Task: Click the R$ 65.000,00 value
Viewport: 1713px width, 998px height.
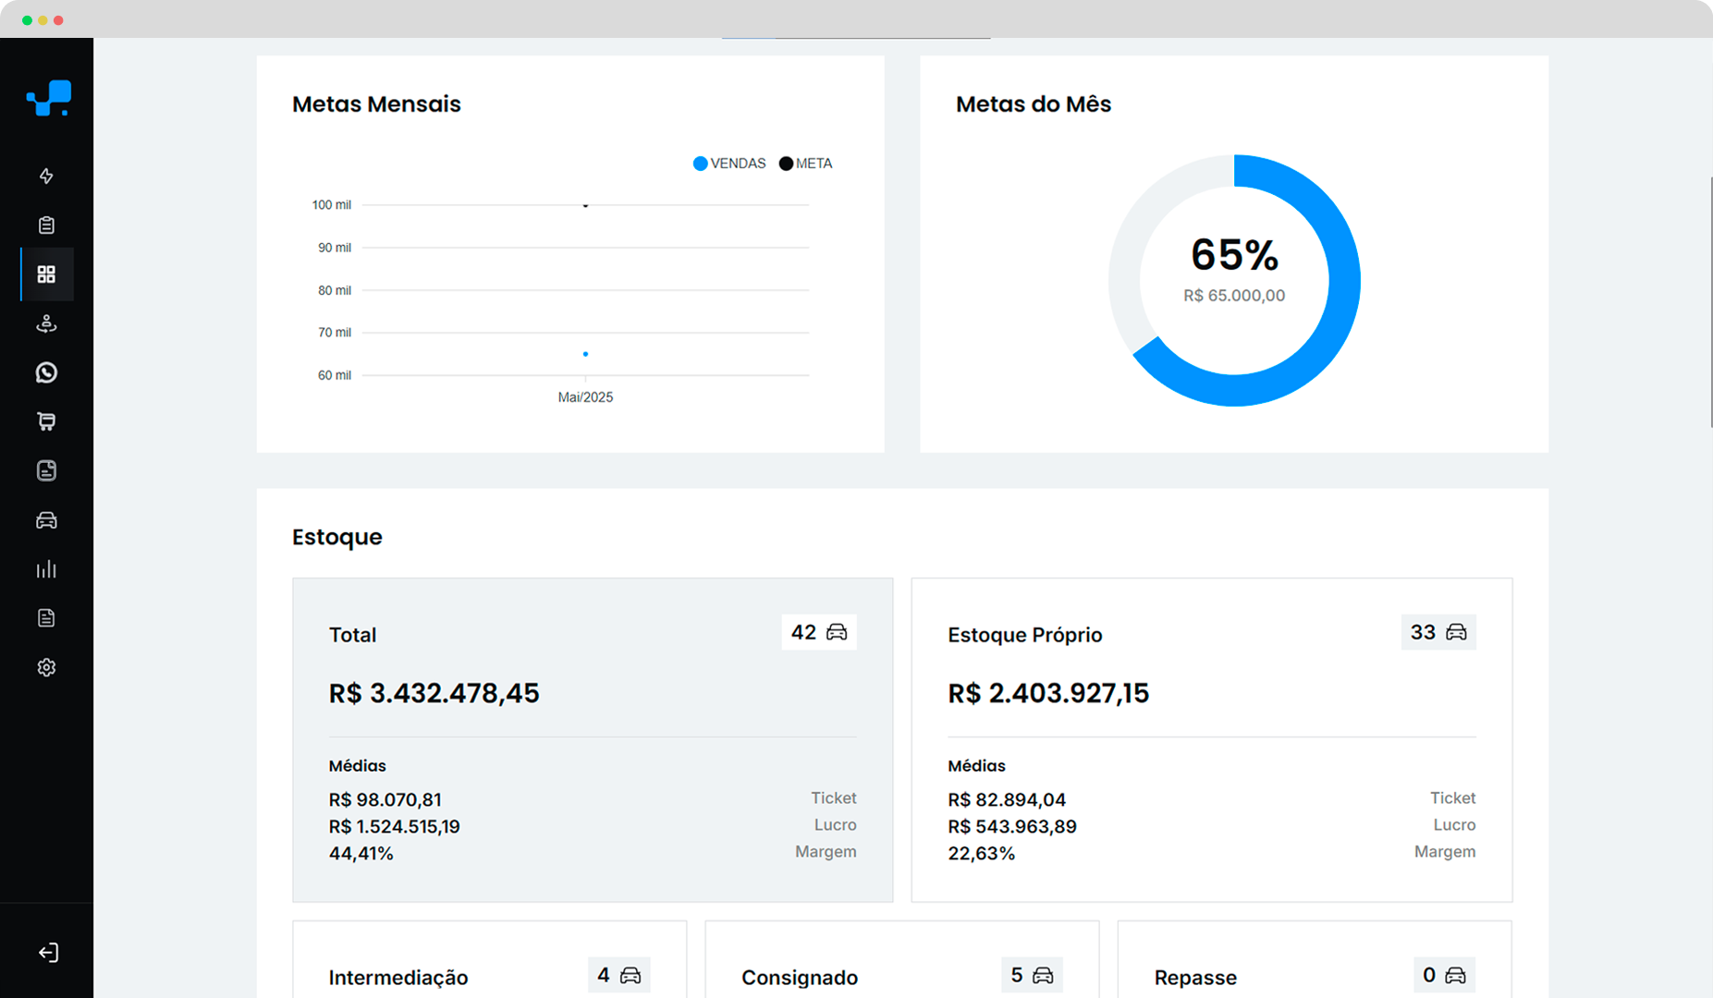Action: click(1234, 296)
